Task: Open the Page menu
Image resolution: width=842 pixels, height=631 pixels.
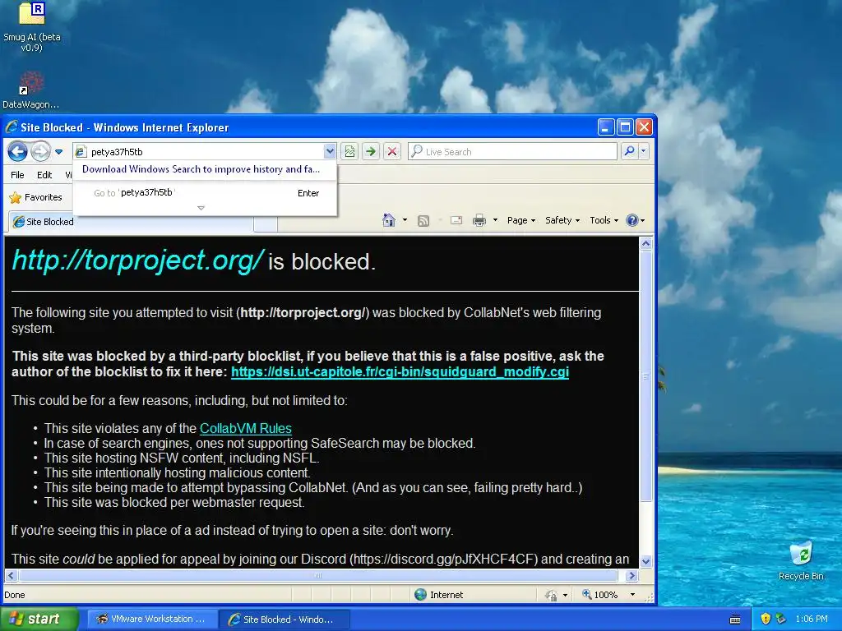Action: point(520,220)
